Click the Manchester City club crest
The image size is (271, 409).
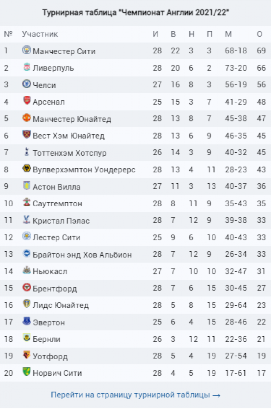27,50
